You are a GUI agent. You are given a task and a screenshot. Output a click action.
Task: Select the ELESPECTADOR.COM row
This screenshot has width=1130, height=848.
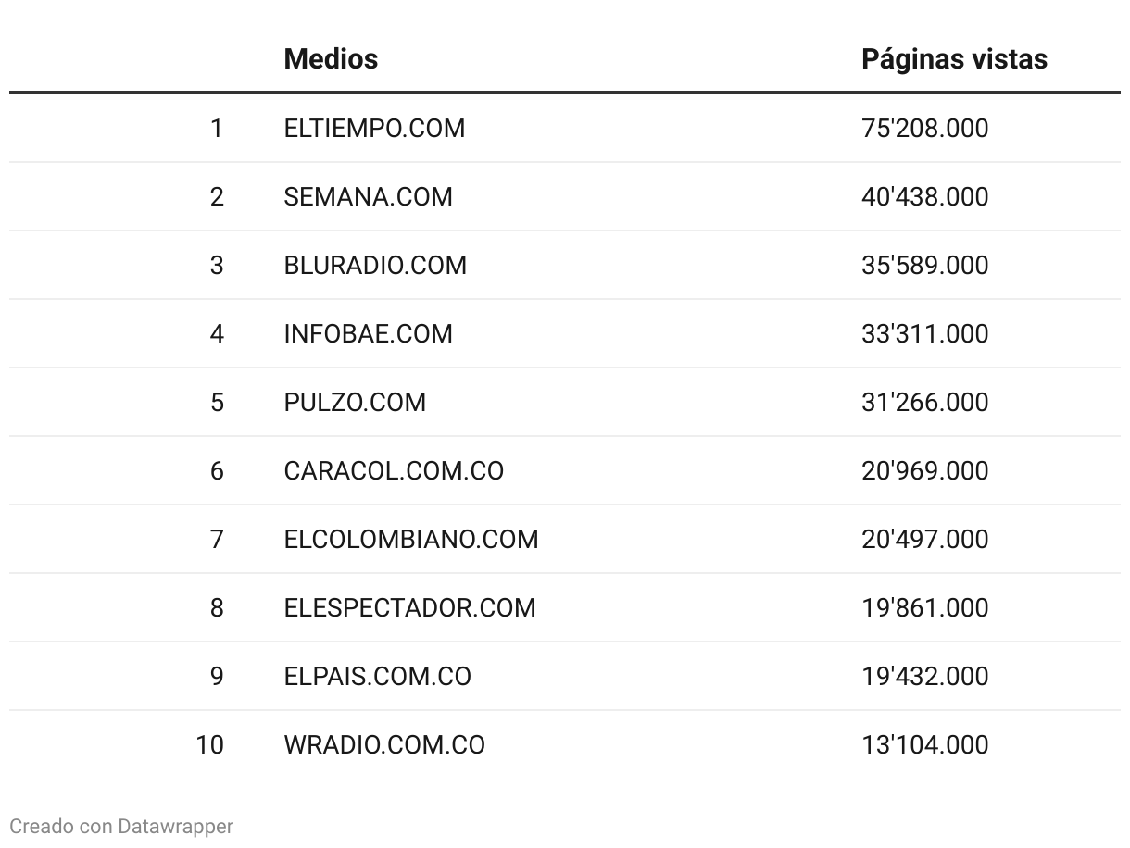click(565, 607)
